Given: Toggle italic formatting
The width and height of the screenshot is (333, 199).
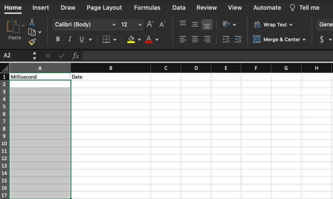Looking at the screenshot, I should click(x=69, y=39).
